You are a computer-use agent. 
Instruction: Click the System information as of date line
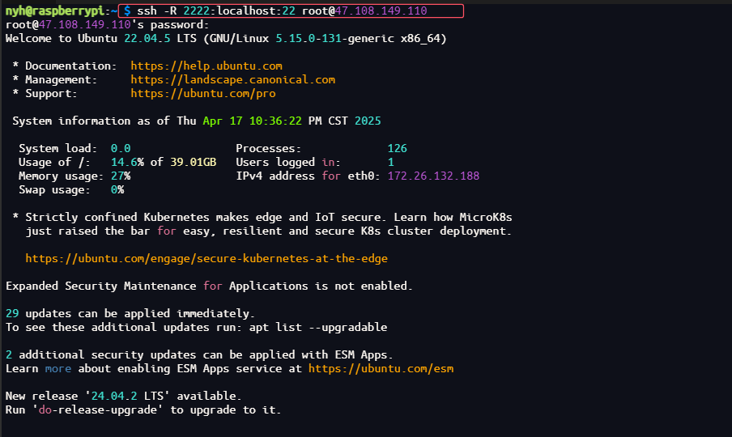tap(197, 121)
